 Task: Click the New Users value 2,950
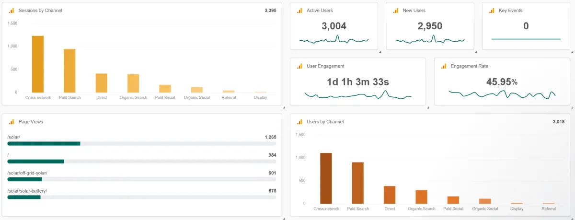pos(430,26)
